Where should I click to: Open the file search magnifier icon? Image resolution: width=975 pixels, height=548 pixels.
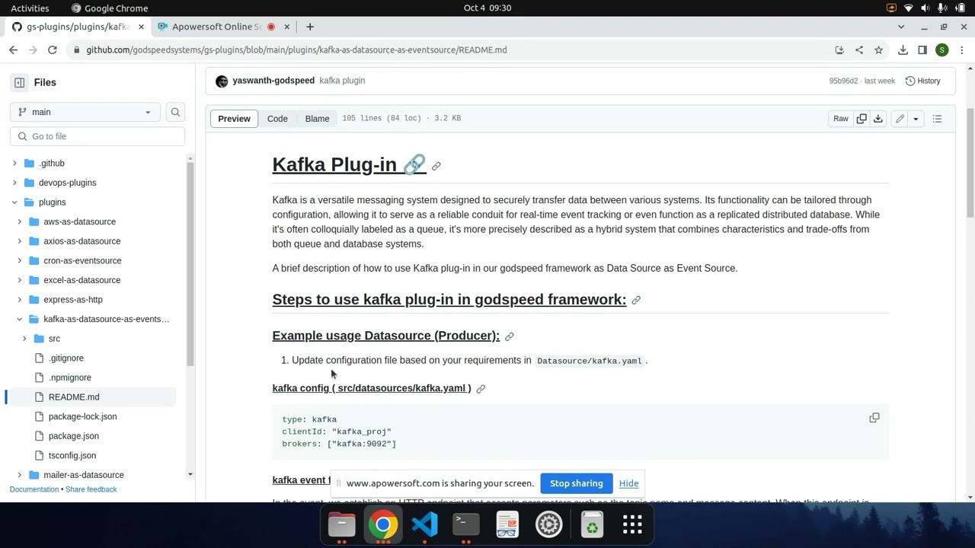[x=175, y=111]
